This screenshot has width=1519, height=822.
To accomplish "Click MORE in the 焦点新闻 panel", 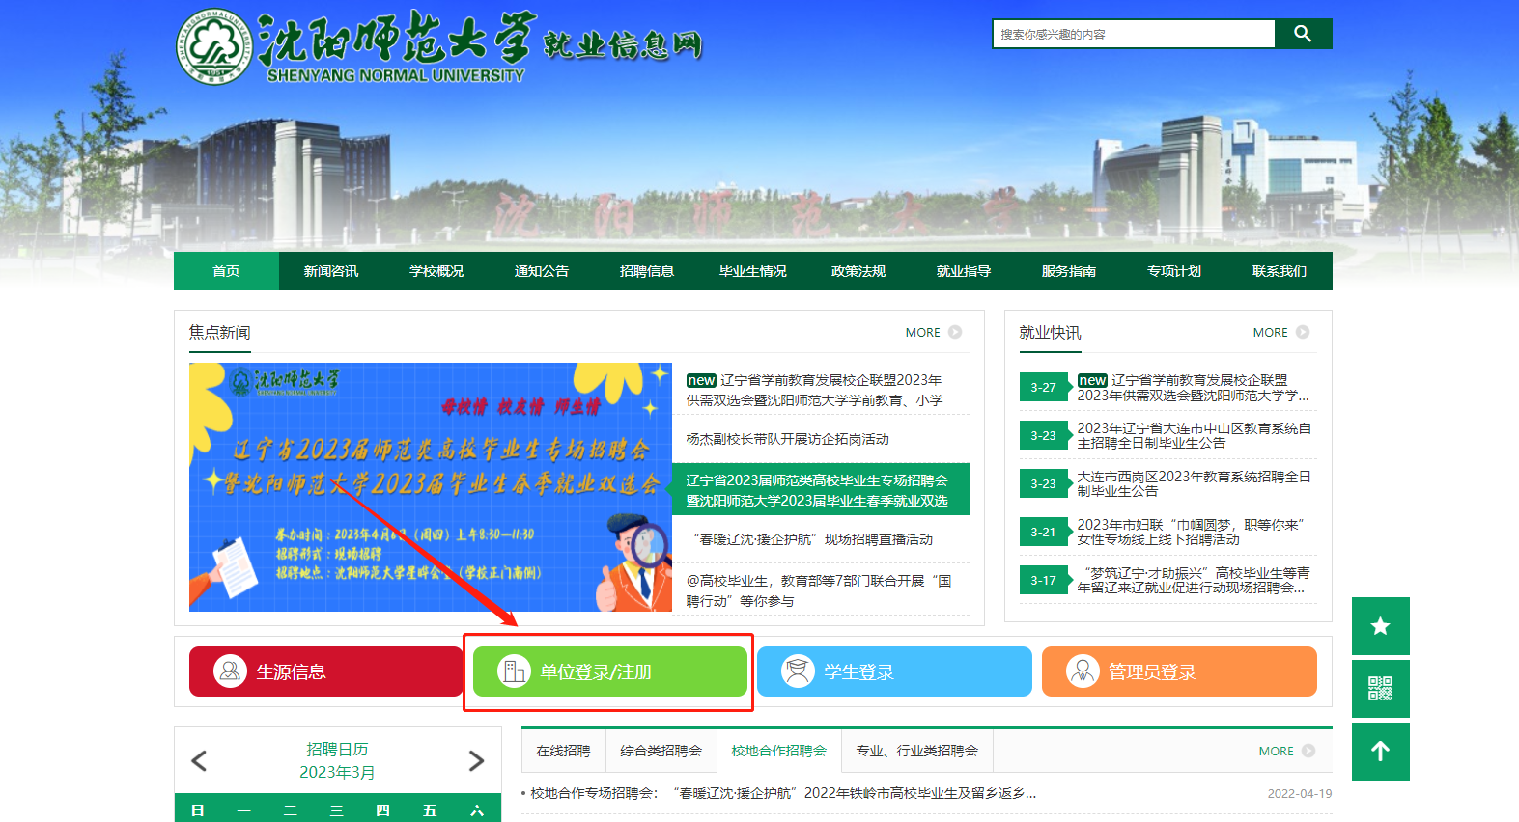I will (933, 332).
